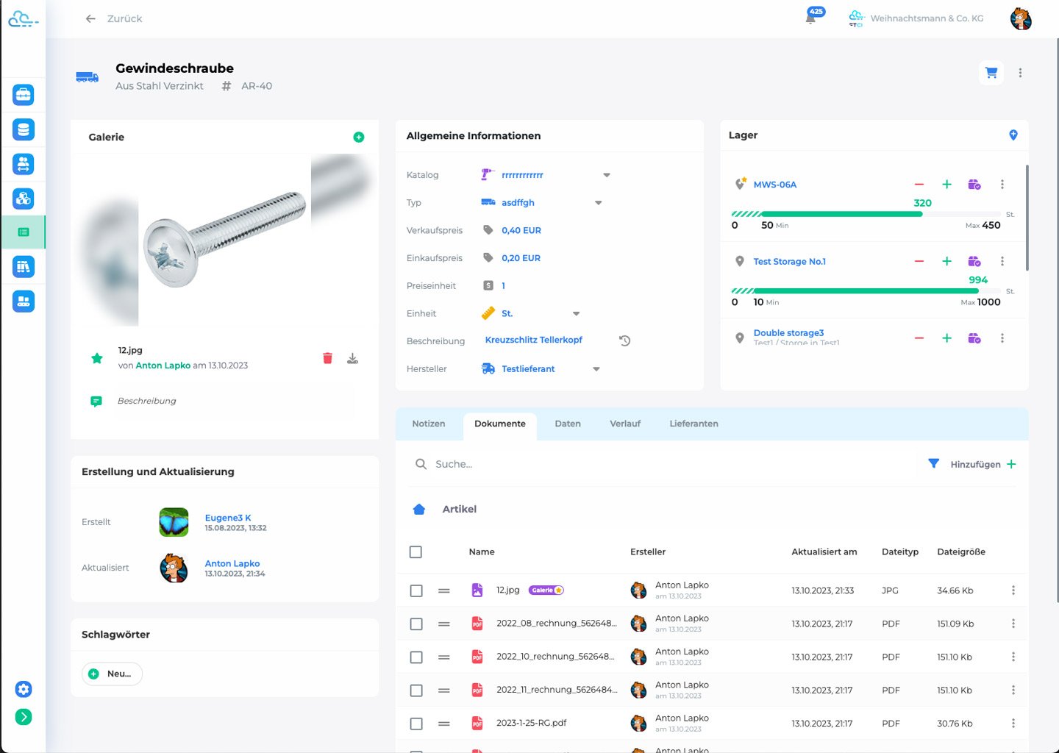Open the notifications bell
This screenshot has width=1059, height=753.
point(811,18)
